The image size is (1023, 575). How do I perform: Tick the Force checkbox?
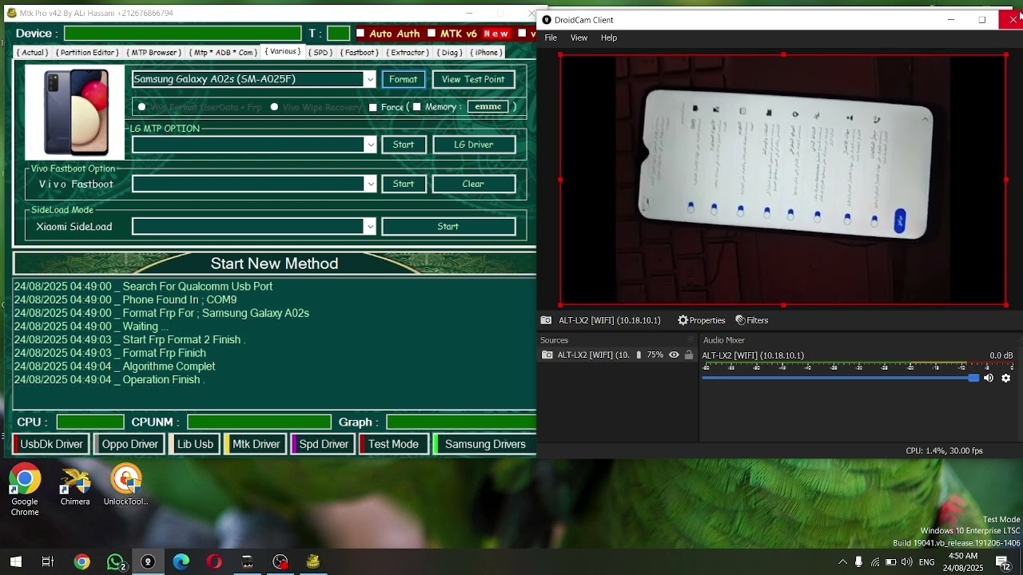click(x=372, y=107)
